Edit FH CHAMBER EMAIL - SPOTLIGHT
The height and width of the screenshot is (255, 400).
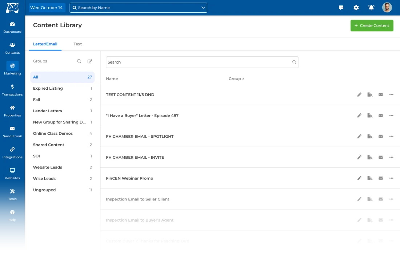359,136
